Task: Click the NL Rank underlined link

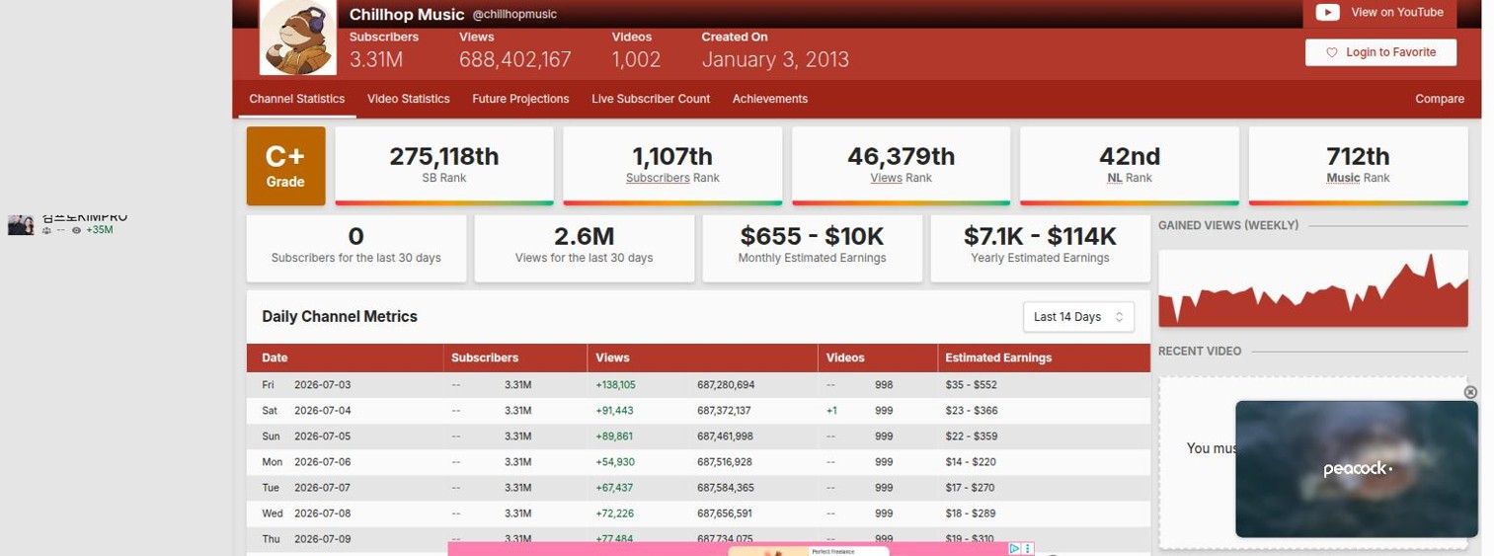Action: 1115,179
